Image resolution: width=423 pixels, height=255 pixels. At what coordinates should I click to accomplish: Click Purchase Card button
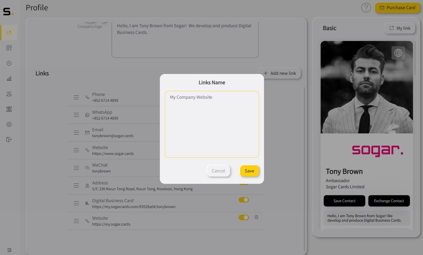click(x=397, y=8)
